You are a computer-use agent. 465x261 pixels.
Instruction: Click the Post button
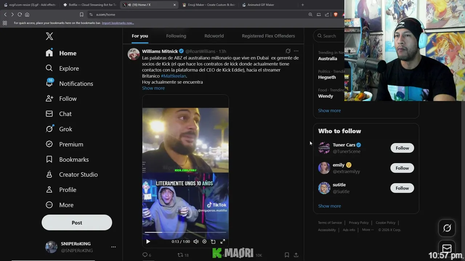coord(77,223)
